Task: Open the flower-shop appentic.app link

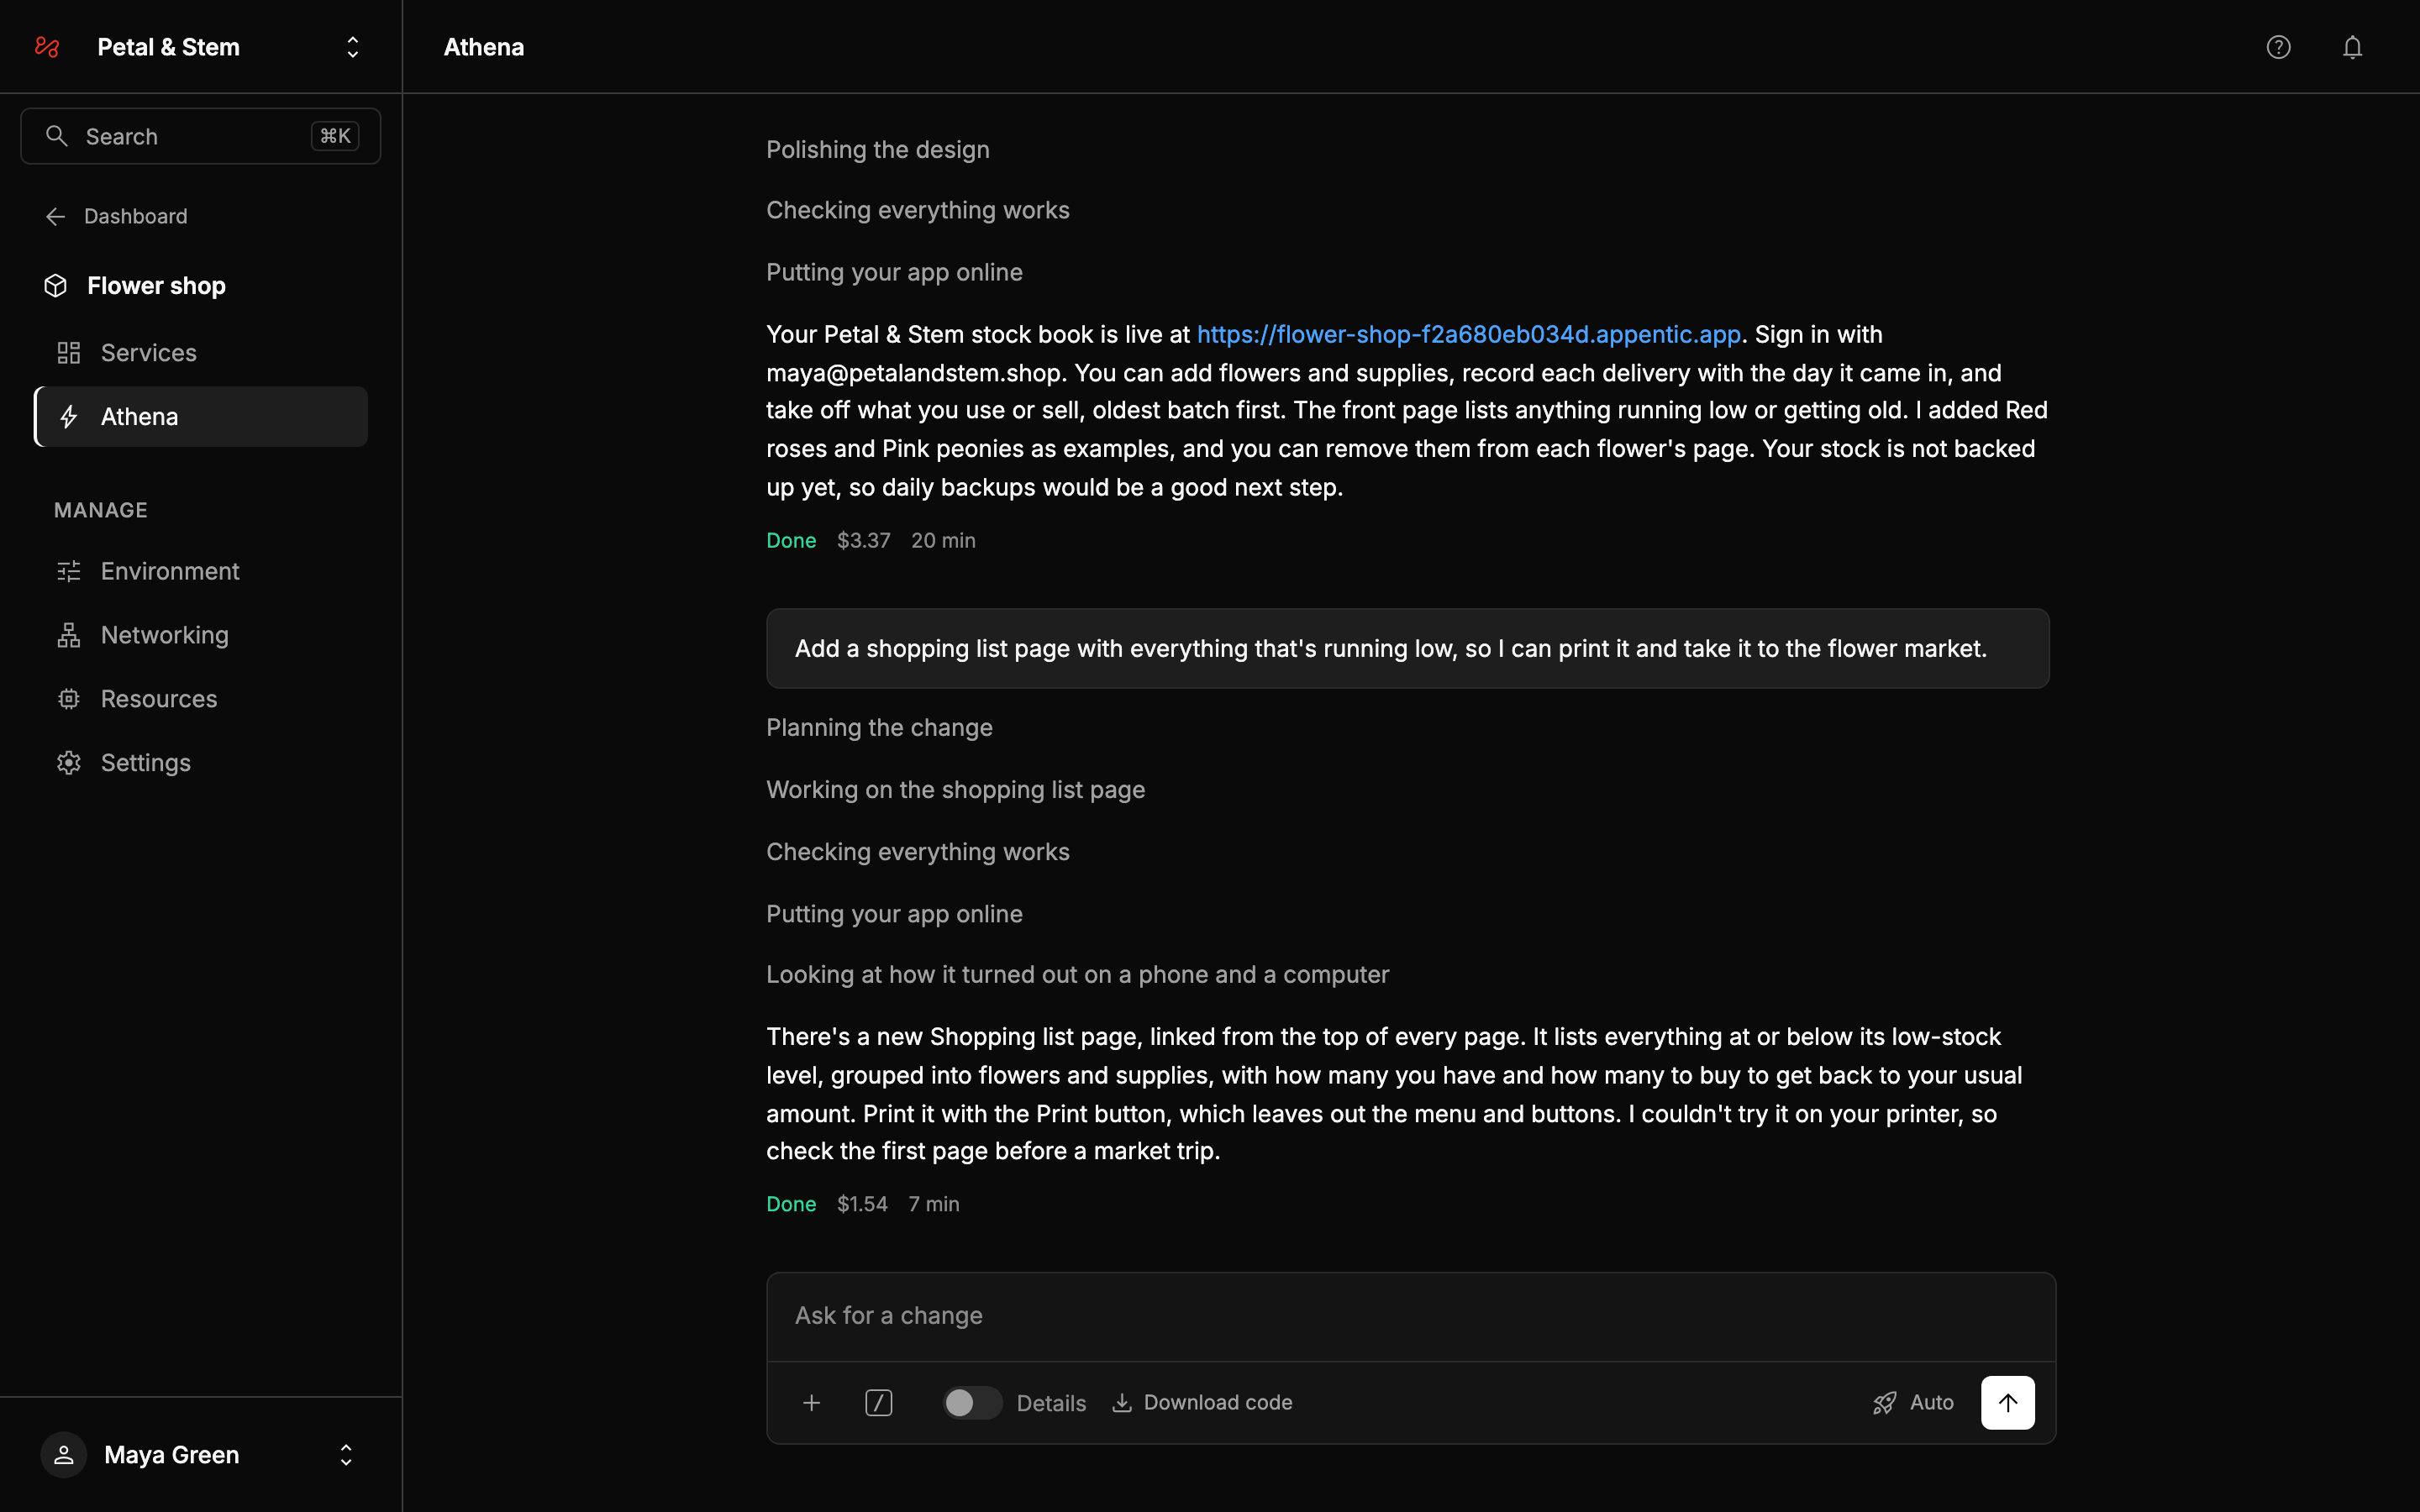Action: (x=1468, y=334)
